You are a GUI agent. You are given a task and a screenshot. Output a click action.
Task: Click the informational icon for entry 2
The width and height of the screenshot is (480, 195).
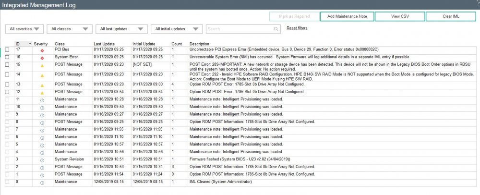coord(42,168)
